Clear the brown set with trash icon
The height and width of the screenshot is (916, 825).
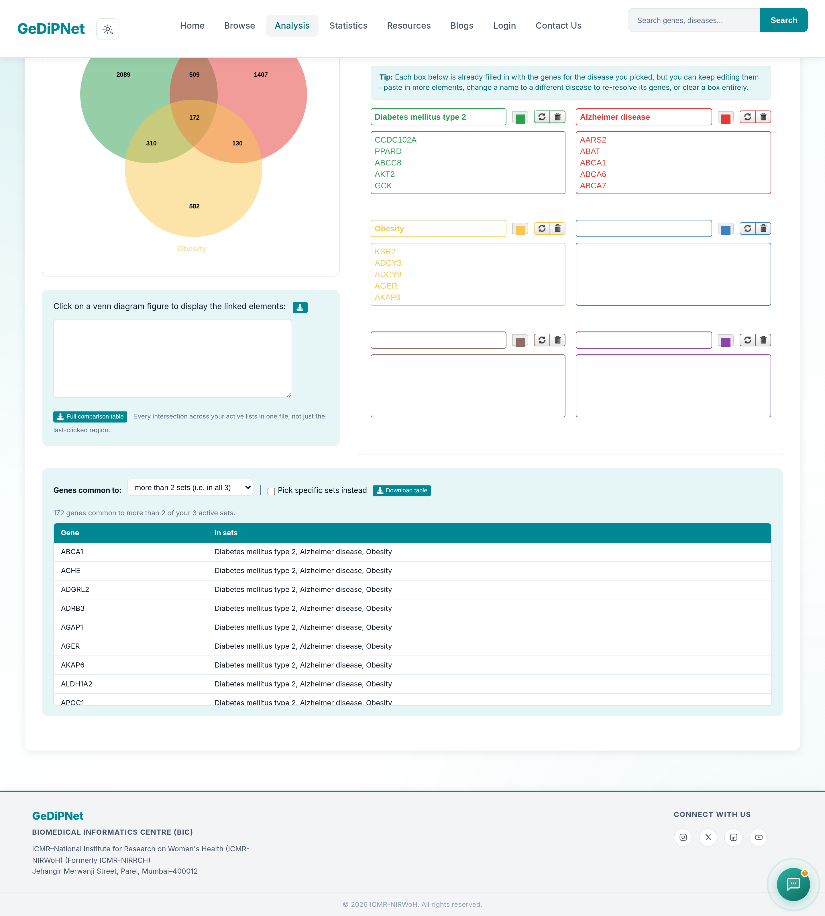pos(557,340)
